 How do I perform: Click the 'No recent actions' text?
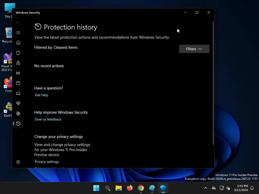point(49,66)
